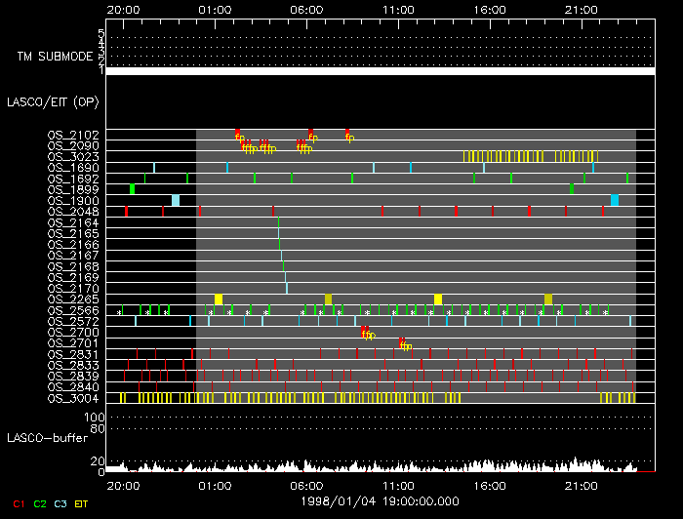Click the bottom axis 21:00 label
This screenshot has width=683, height=519.
click(582, 486)
